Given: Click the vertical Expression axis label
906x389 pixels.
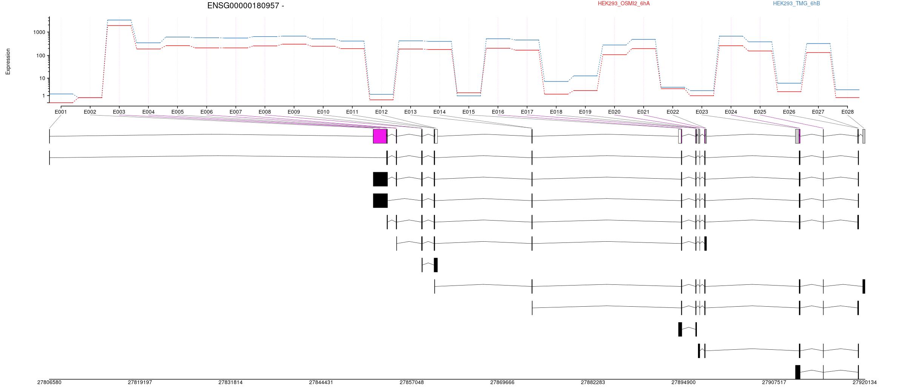Looking at the screenshot, I should [x=8, y=62].
